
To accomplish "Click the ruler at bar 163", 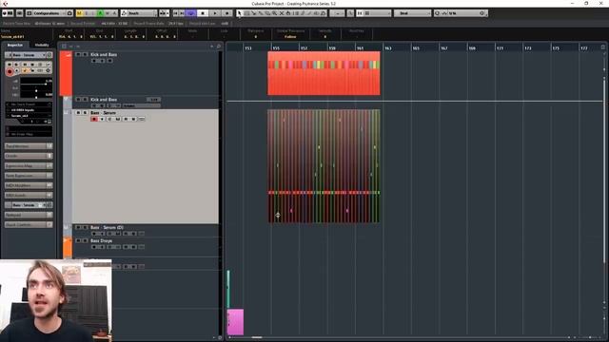I will [x=387, y=48].
